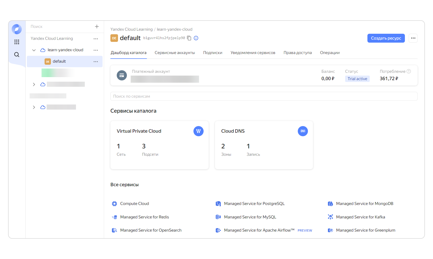Open the Yandex Cloud logo home icon
This screenshot has width=433, height=259.
[17, 29]
